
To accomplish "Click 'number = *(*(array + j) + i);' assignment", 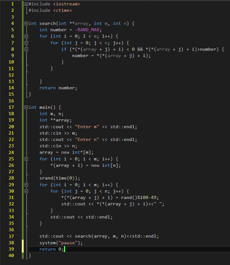I will [x=111, y=56].
